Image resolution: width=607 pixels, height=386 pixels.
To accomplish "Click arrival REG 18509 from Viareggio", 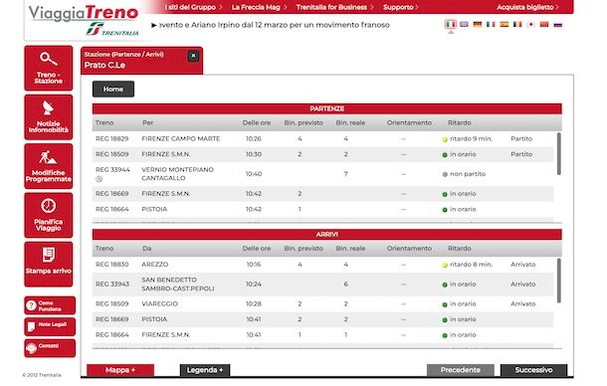I will 322,303.
